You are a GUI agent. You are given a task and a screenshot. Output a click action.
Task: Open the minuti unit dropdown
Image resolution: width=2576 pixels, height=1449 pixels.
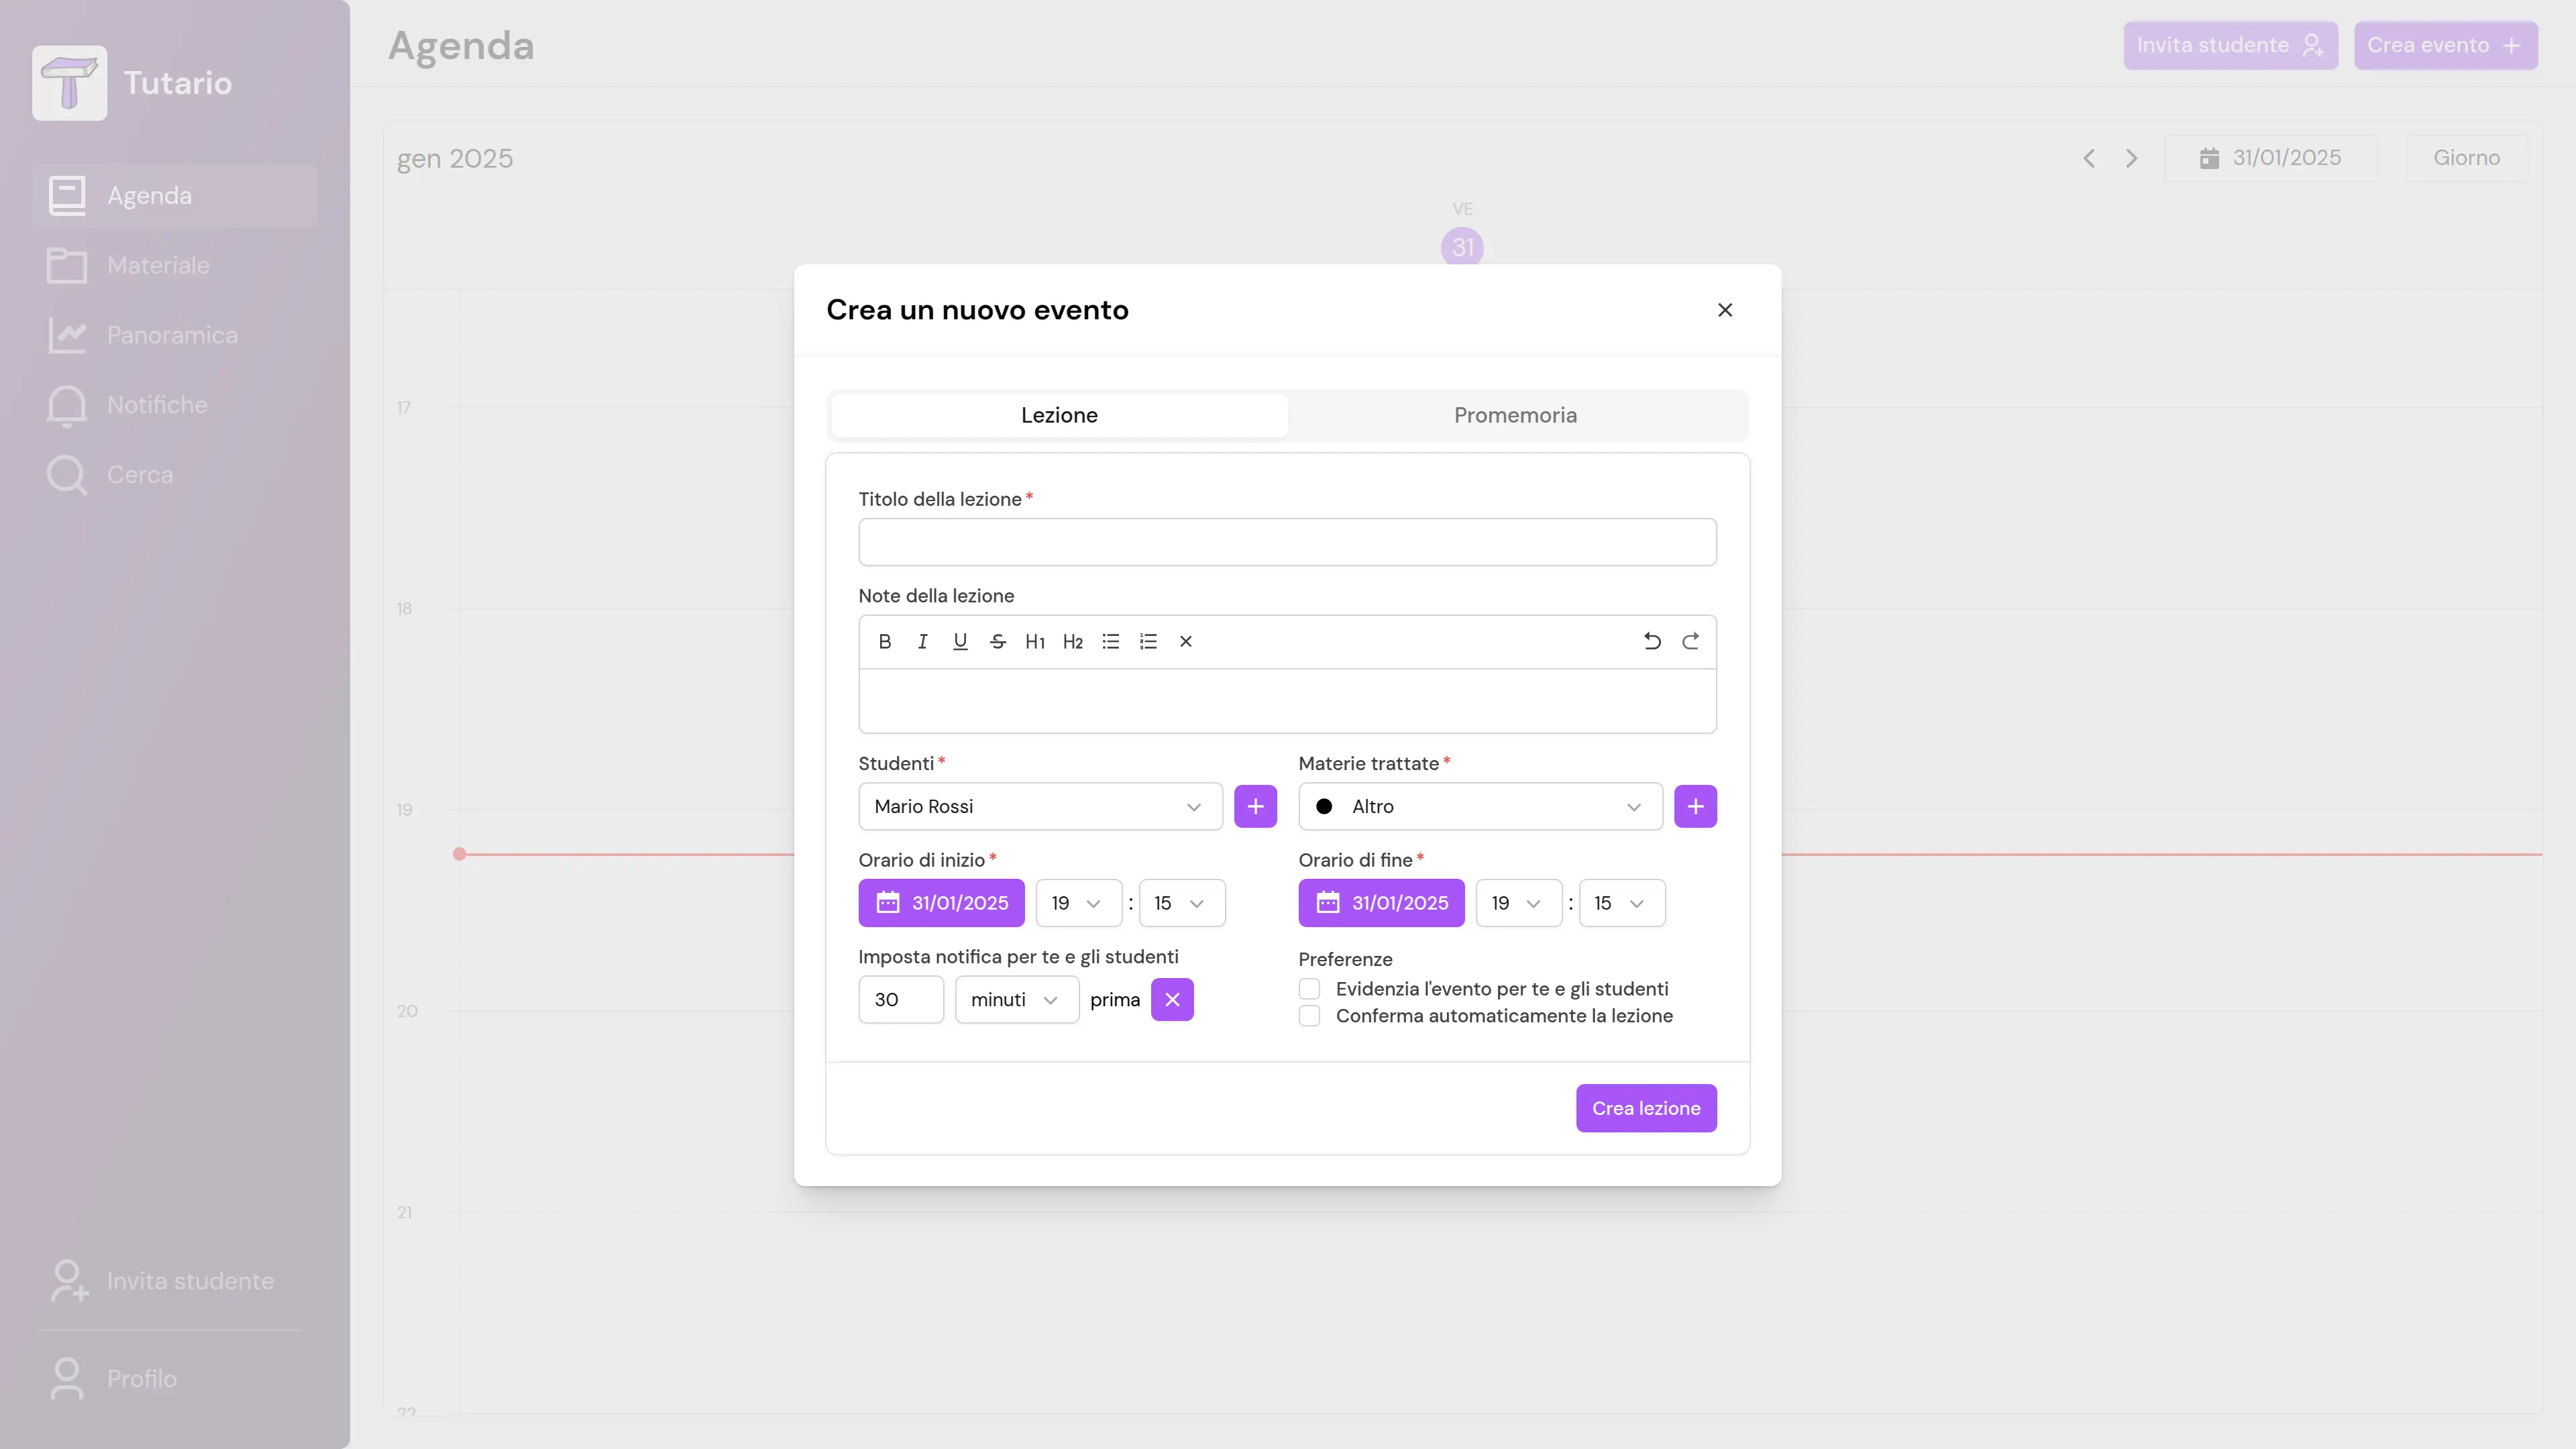point(1016,999)
